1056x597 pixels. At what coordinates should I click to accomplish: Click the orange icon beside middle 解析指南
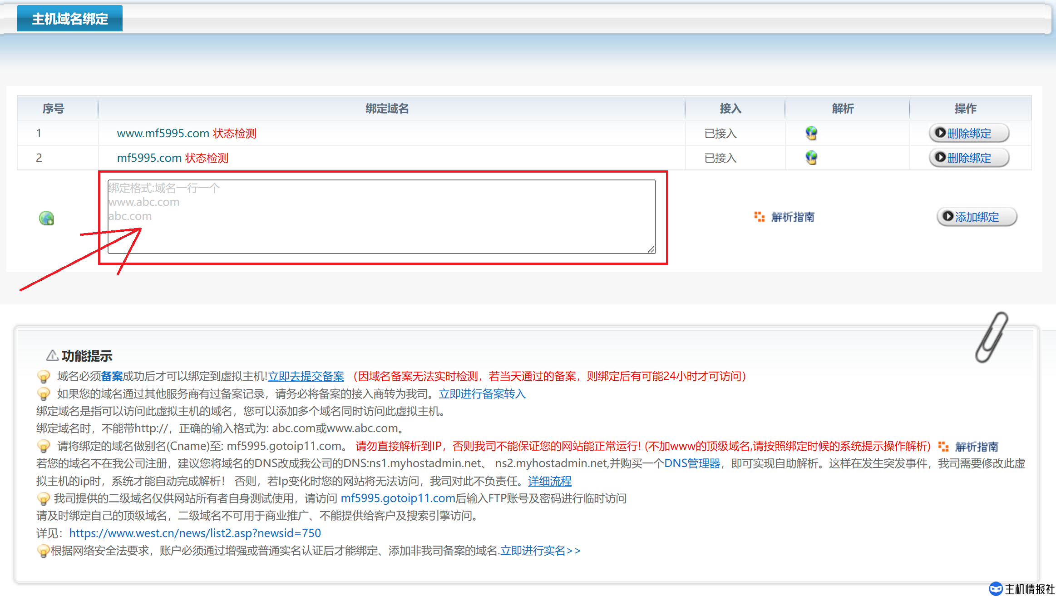759,217
